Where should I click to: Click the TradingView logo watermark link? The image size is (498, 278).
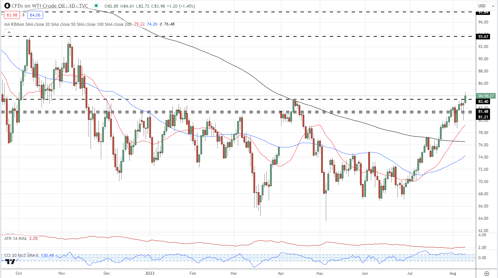(x=10, y=261)
